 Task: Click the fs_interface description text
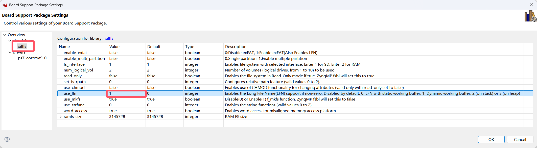pyautogui.click(x=293, y=64)
